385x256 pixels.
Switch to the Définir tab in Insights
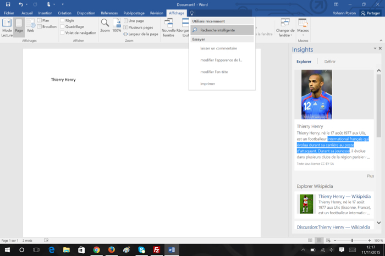tap(329, 62)
